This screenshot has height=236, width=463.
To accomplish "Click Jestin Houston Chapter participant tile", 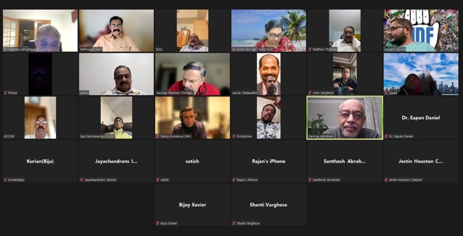I will pyautogui.click(x=421, y=161).
